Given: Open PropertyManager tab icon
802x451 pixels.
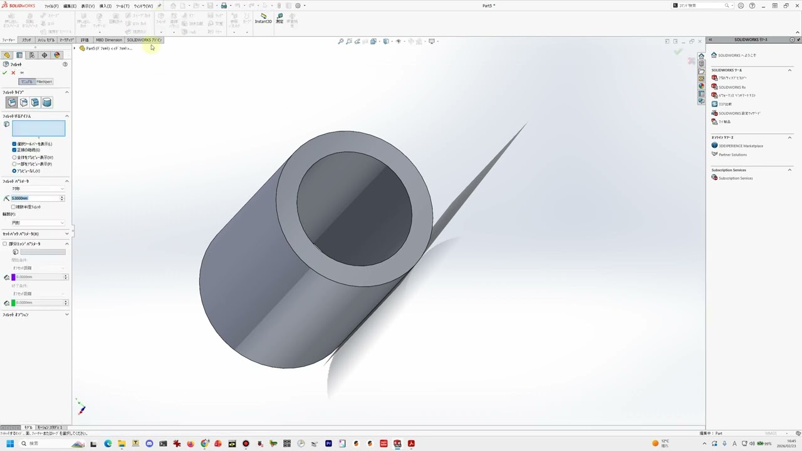Looking at the screenshot, I should tap(19, 55).
